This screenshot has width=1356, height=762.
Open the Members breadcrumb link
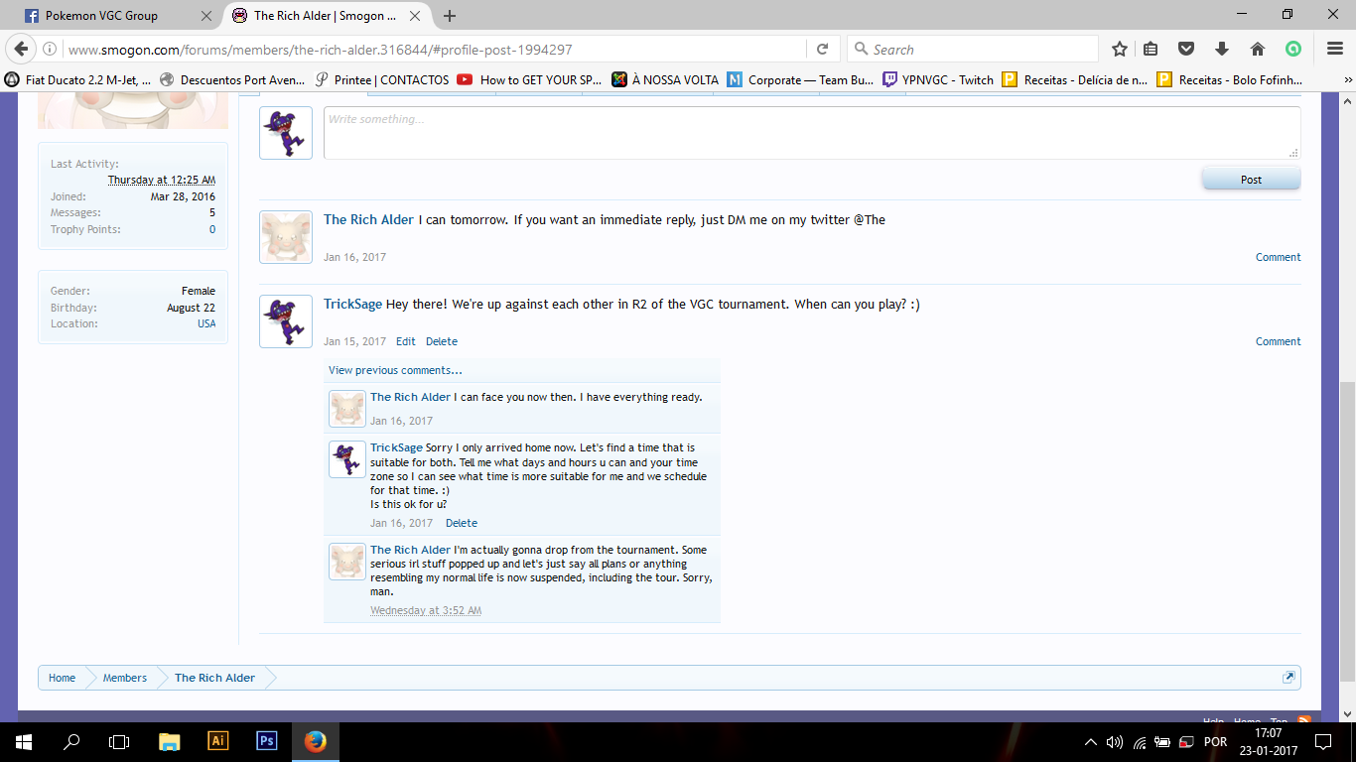tap(125, 678)
